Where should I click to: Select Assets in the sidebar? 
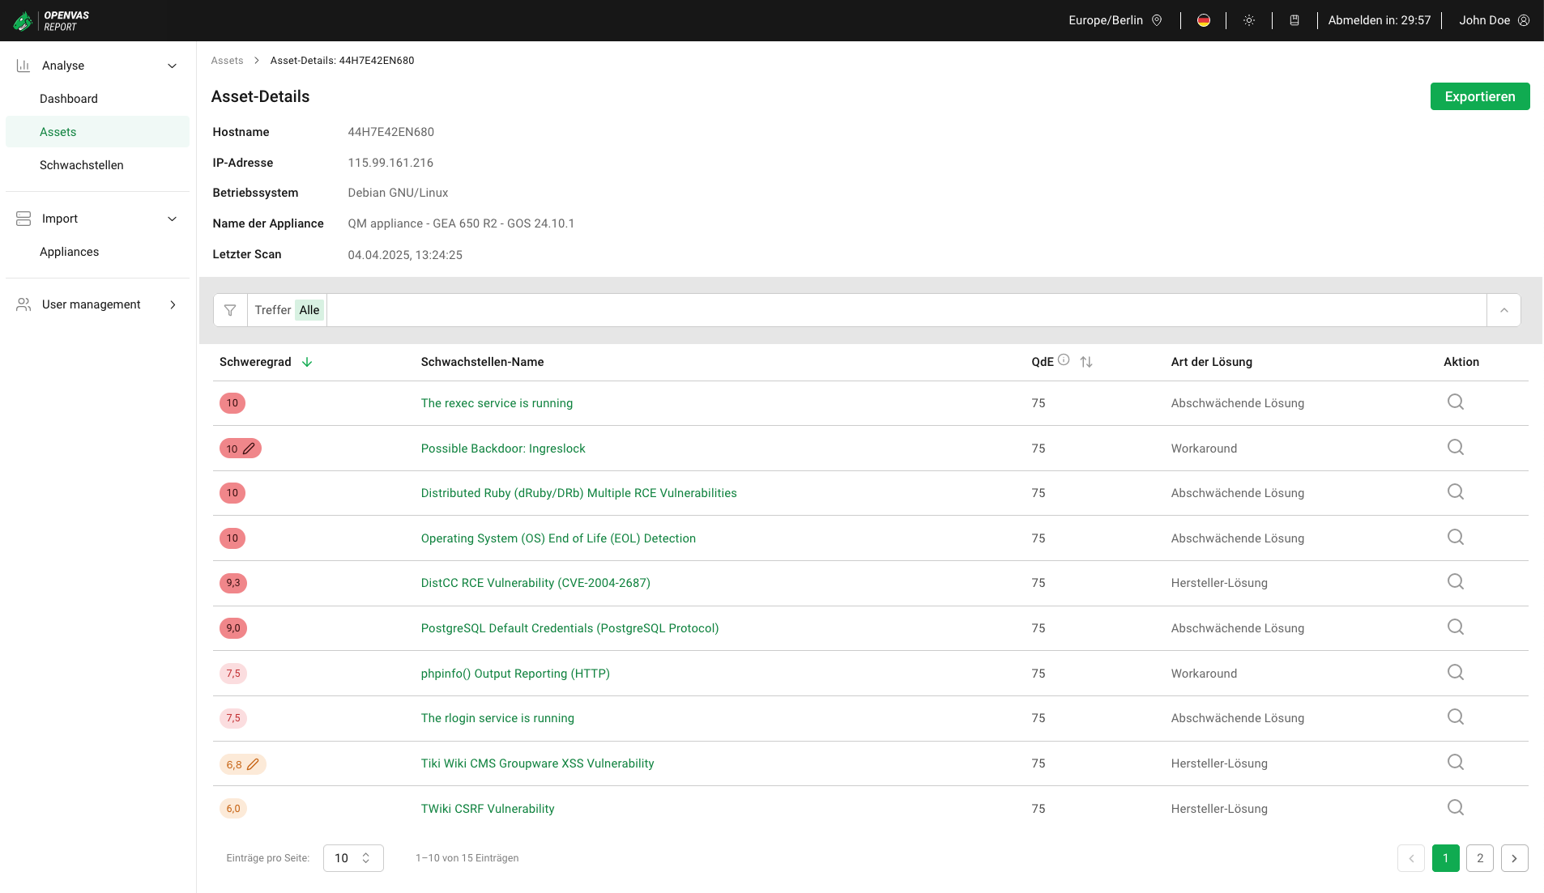(97, 132)
